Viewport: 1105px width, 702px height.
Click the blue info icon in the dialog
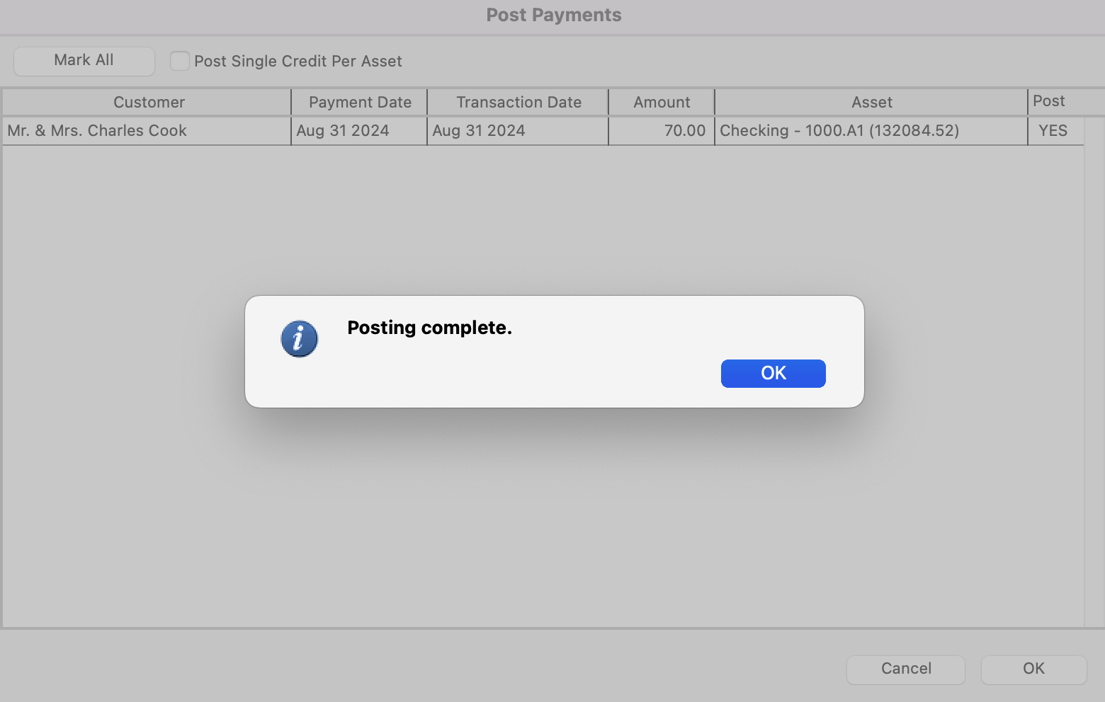(x=299, y=339)
